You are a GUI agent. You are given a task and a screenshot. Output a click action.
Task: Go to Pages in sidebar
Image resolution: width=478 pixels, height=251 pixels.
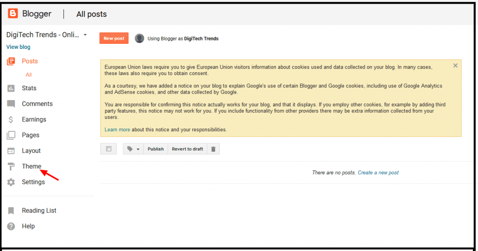coord(30,135)
